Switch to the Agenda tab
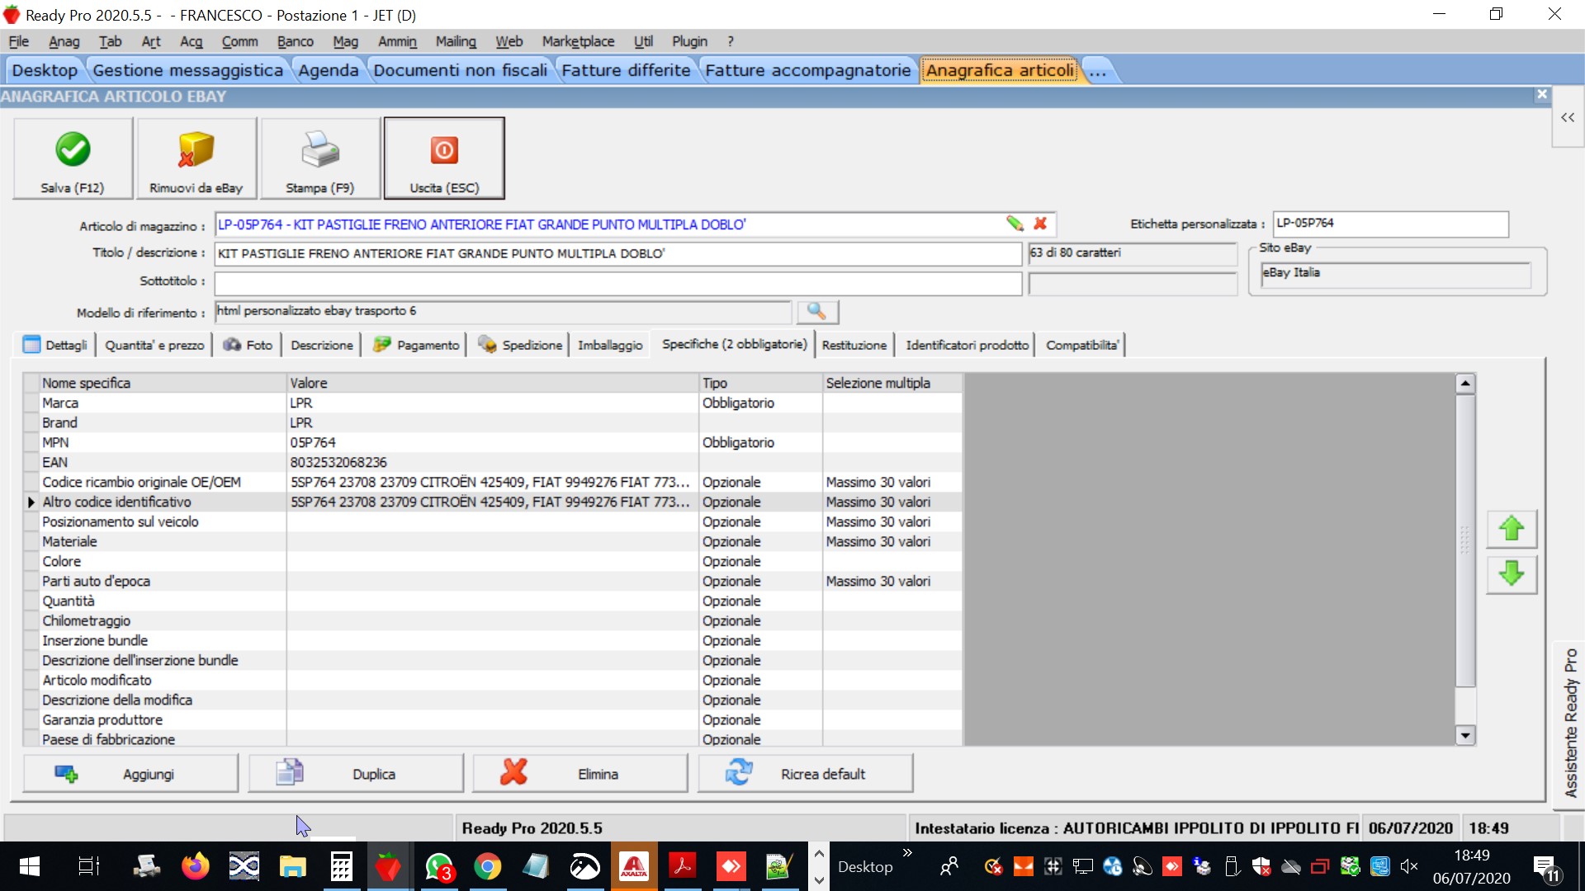Image resolution: width=1585 pixels, height=891 pixels. pyautogui.click(x=329, y=70)
